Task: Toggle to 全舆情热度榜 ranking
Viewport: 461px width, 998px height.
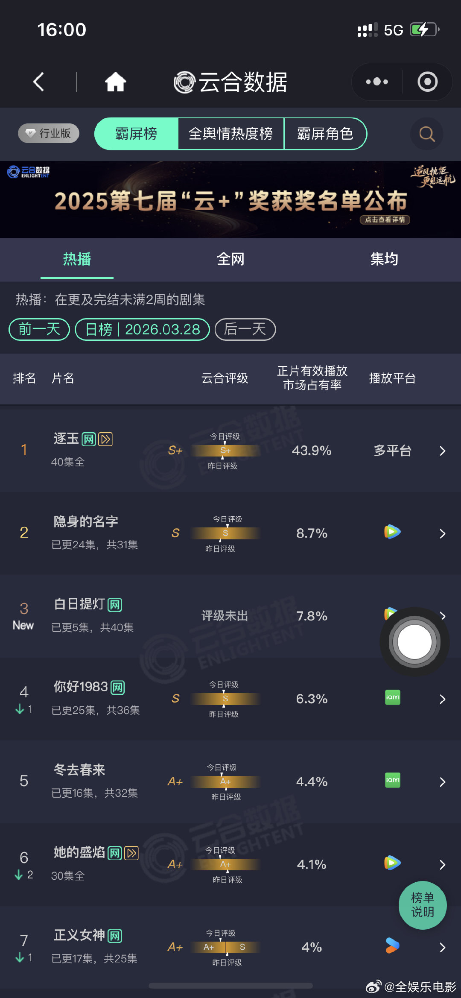Action: tap(231, 134)
